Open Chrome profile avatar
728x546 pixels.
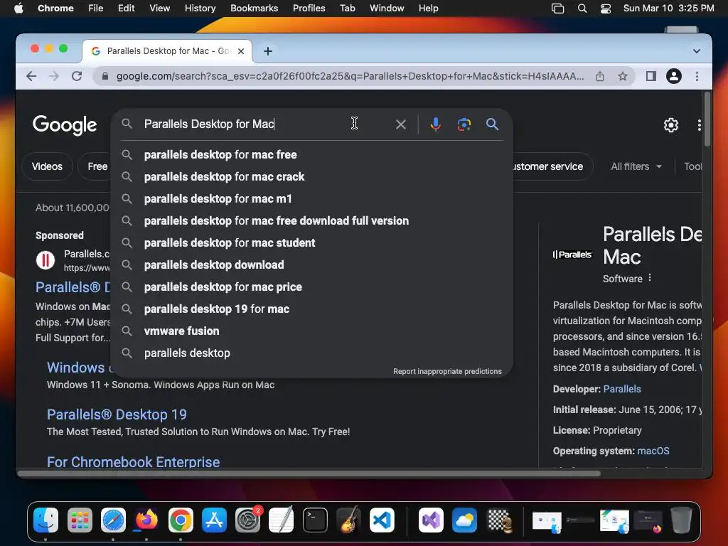pos(674,76)
